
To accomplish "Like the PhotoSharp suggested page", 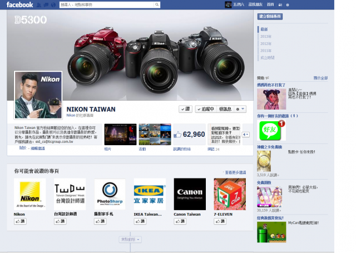I will 100,221.
